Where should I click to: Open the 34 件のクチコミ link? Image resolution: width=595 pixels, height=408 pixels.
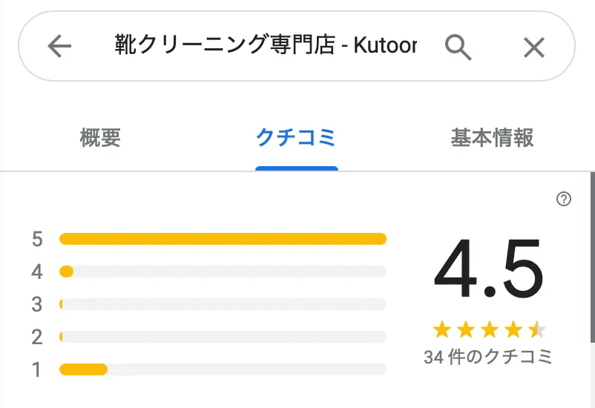click(489, 357)
